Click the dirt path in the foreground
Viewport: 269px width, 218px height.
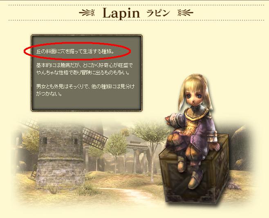[127, 194]
